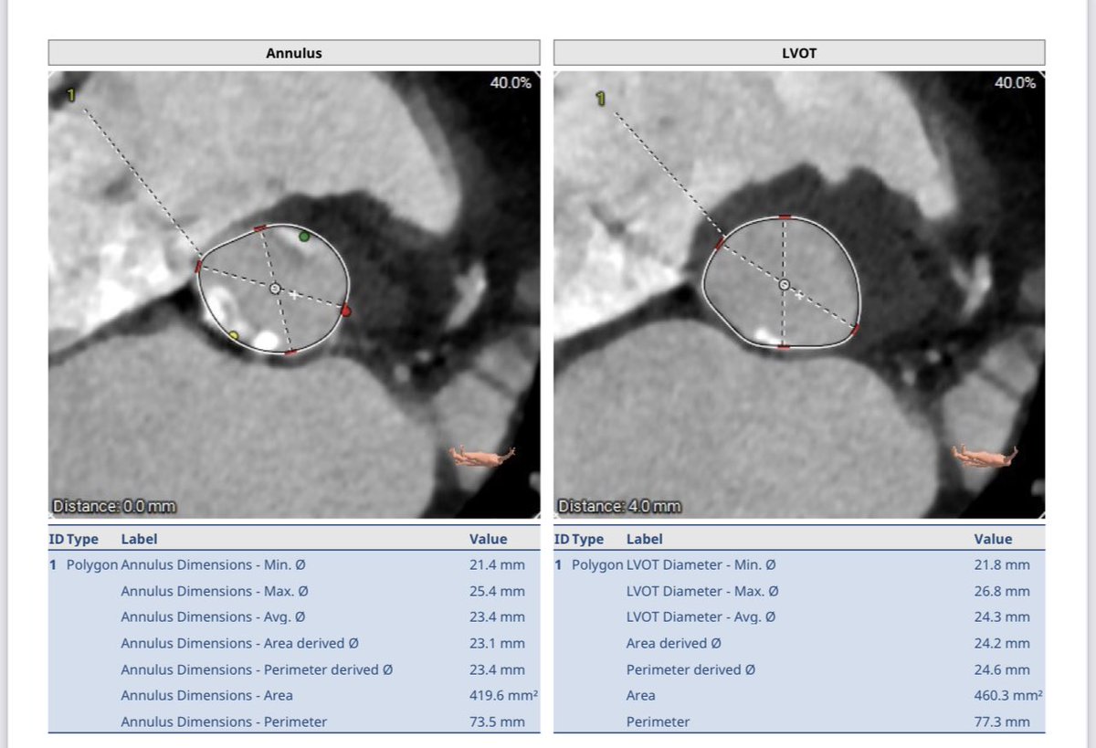Select Polygon type cell in the Annulus table
This screenshot has height=748, width=1096.
pyautogui.click(x=92, y=564)
